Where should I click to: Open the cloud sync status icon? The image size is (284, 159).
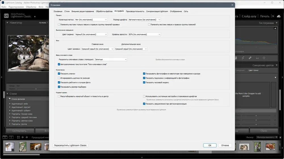[x=279, y=16]
